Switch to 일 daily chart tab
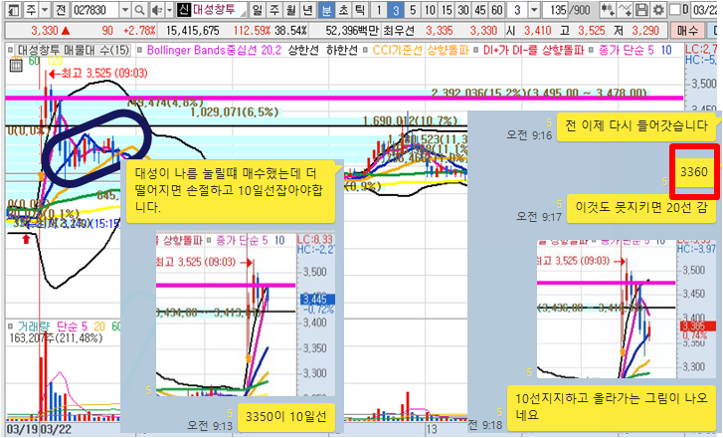Screen dimensions: 723x438 257,10
